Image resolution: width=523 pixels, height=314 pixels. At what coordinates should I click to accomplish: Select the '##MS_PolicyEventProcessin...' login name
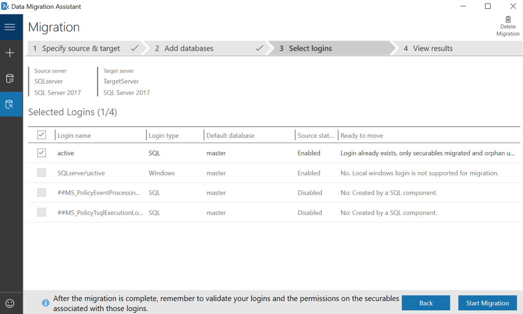click(99, 193)
